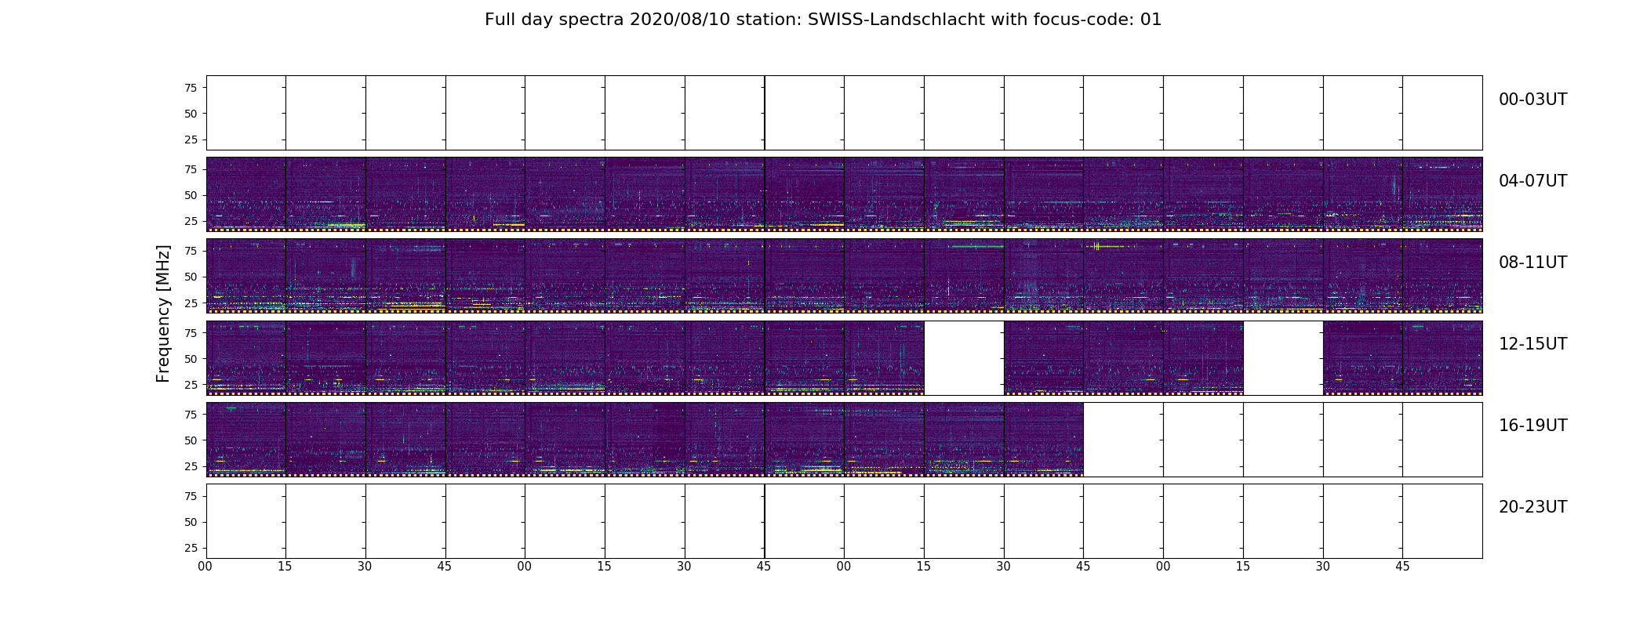This screenshot has width=1647, height=627.
Task: Select the 50 tick of the 12-15UT row
Action: click(191, 359)
